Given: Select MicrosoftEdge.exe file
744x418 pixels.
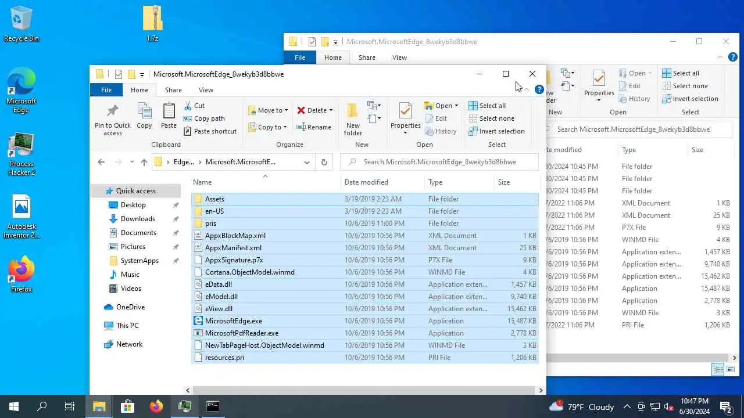Looking at the screenshot, I should coord(364,321).
